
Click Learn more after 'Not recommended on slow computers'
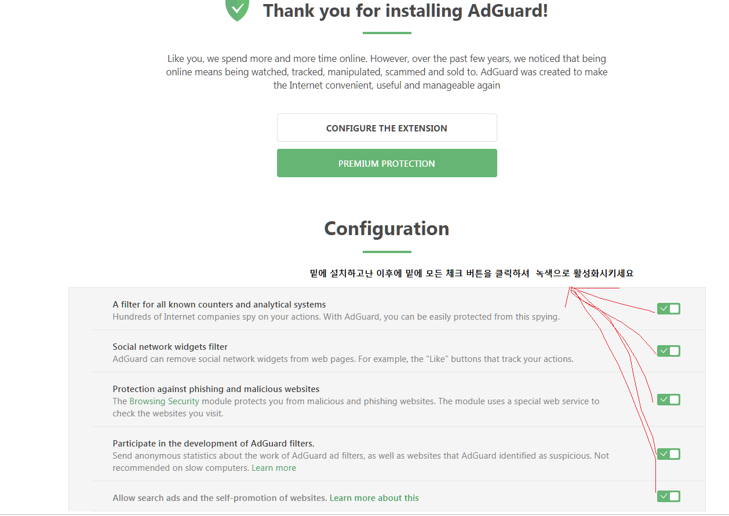pos(274,468)
